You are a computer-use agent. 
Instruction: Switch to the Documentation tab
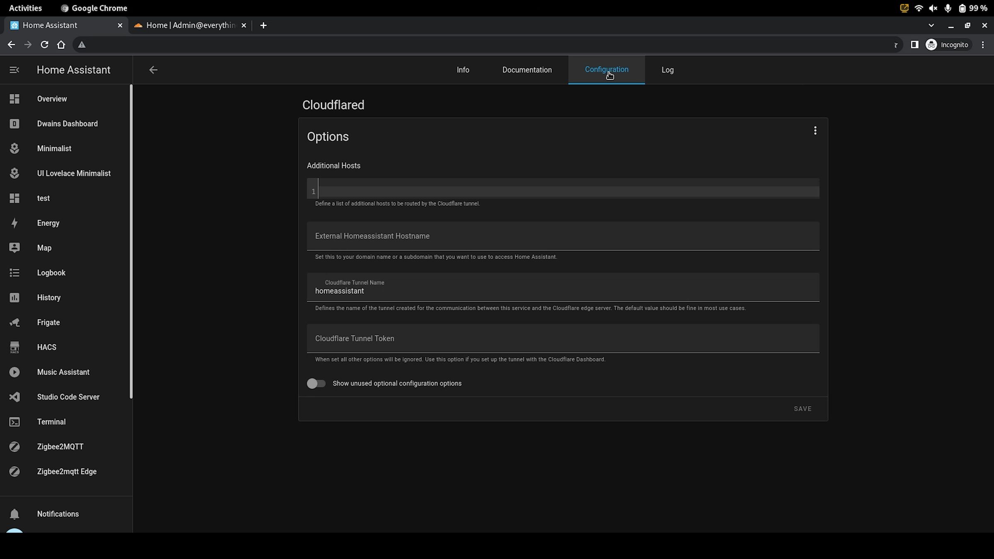527,70
